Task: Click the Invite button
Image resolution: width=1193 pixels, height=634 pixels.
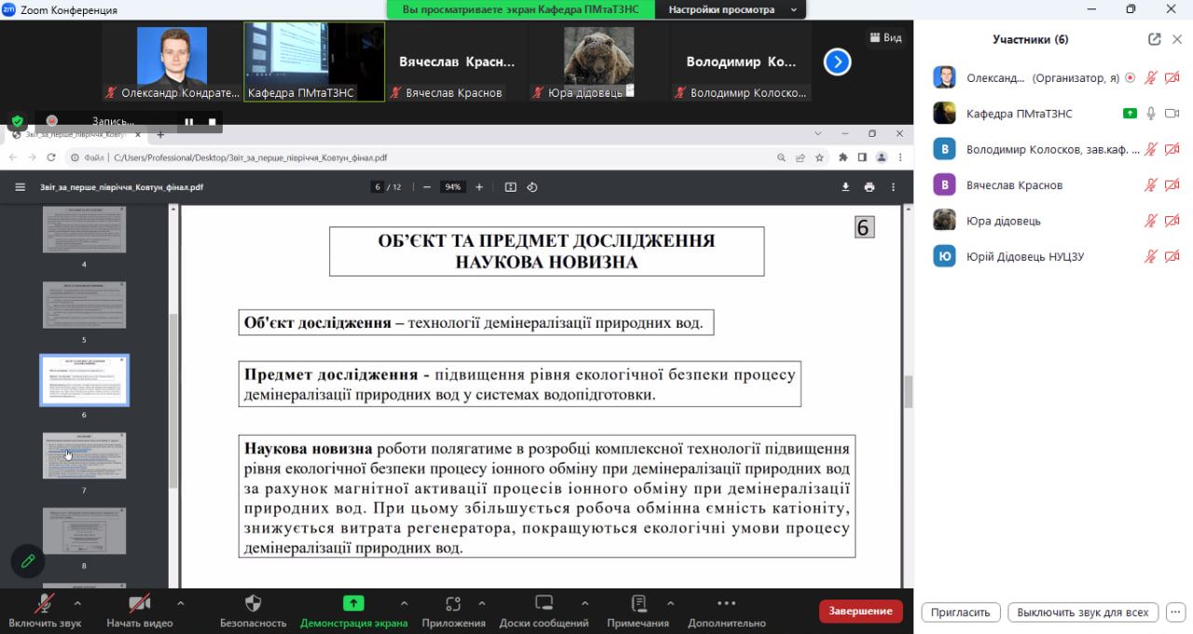Action: tap(960, 613)
